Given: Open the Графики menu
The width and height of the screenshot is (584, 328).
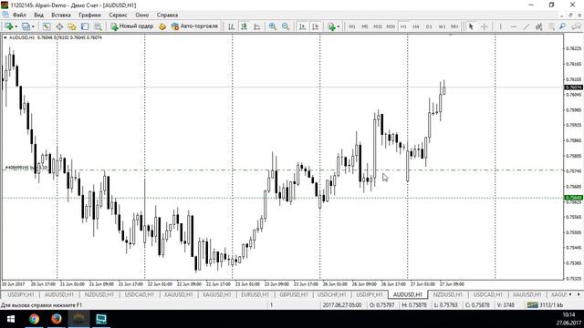Looking at the screenshot, I should 89,15.
